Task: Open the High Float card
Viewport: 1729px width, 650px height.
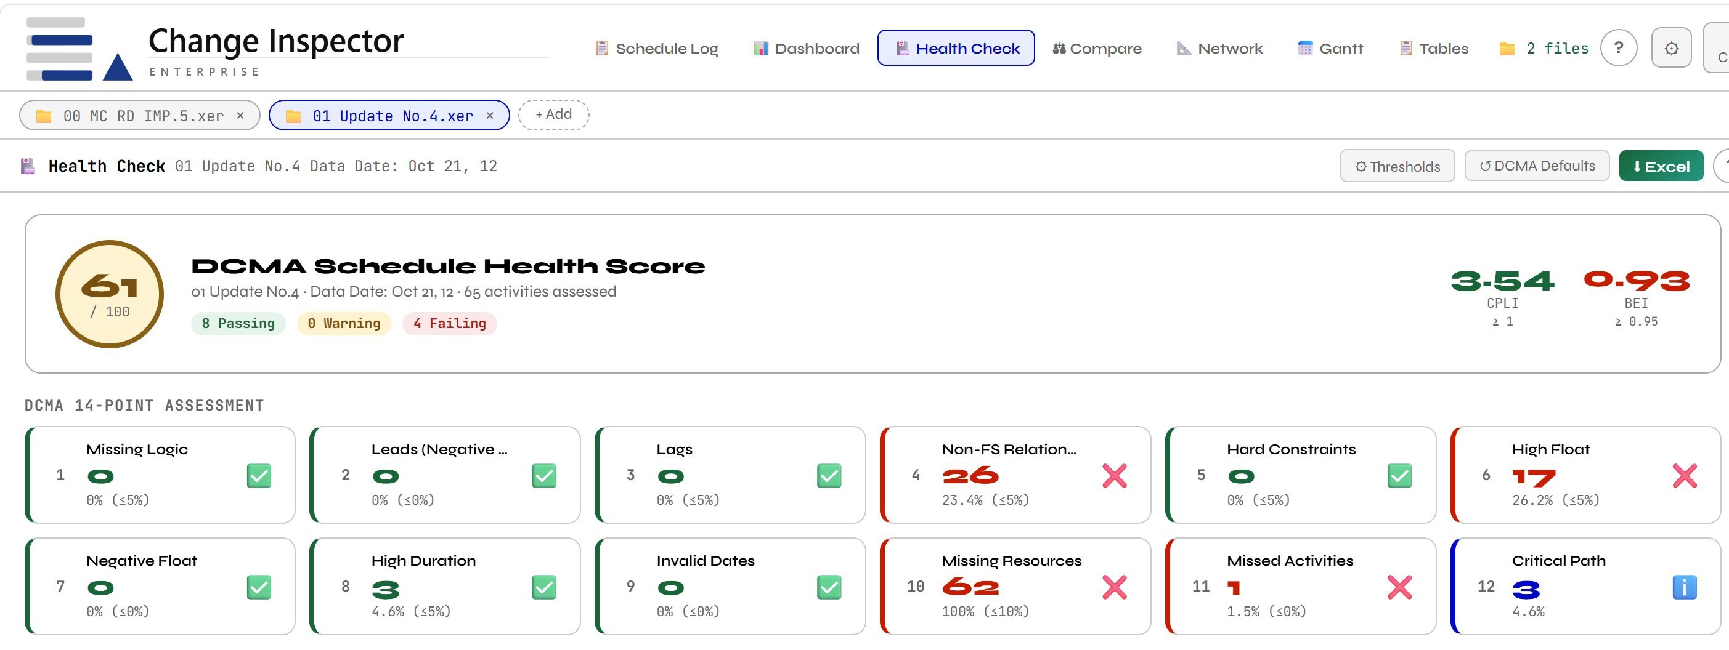Action: pyautogui.click(x=1586, y=475)
